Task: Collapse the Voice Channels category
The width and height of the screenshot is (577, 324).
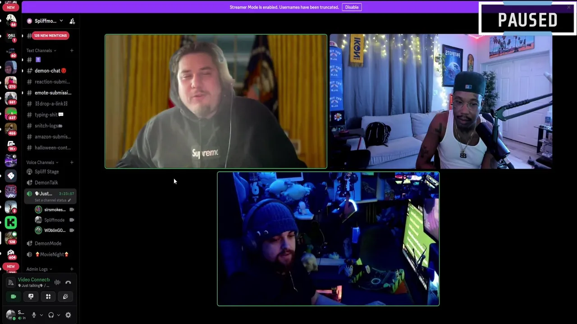Action: click(42, 162)
